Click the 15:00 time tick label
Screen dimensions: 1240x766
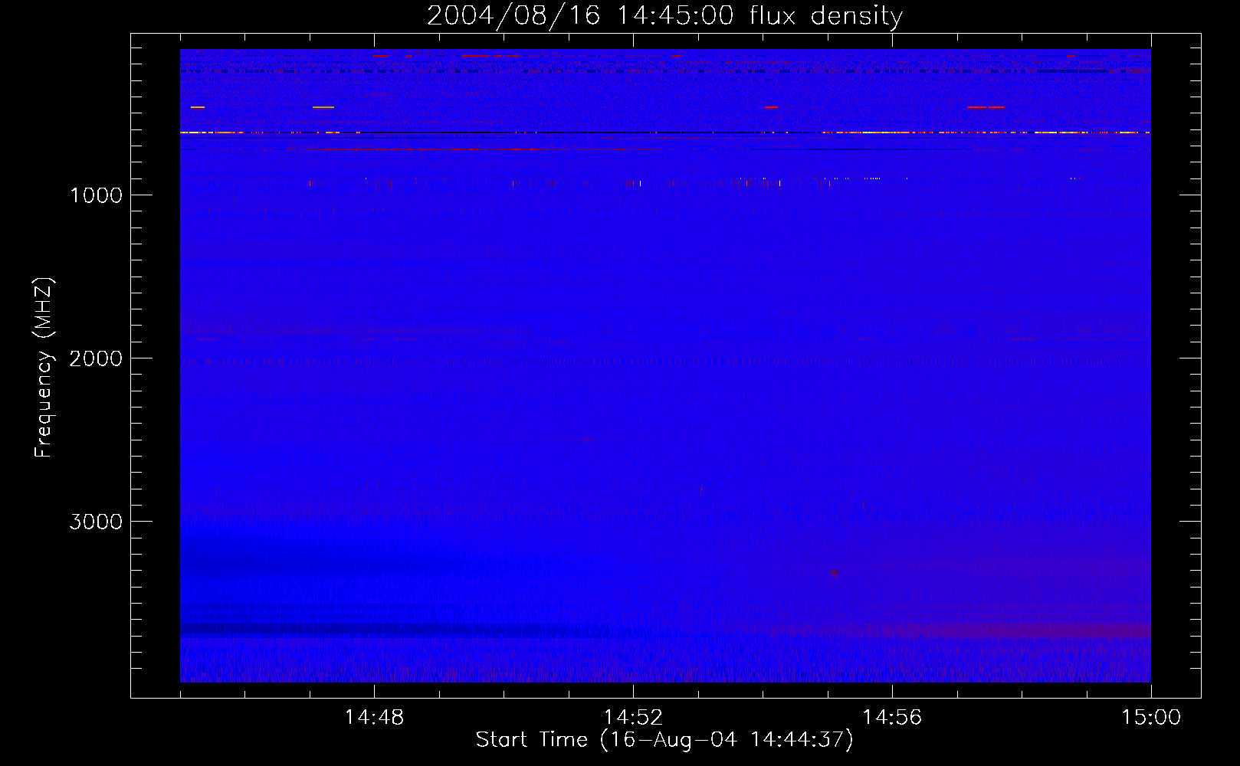[1151, 718]
